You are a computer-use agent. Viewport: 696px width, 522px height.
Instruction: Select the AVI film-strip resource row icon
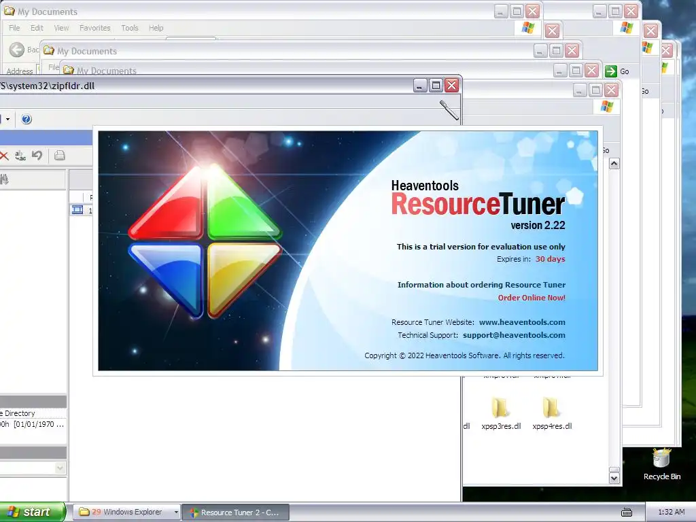[x=77, y=210]
